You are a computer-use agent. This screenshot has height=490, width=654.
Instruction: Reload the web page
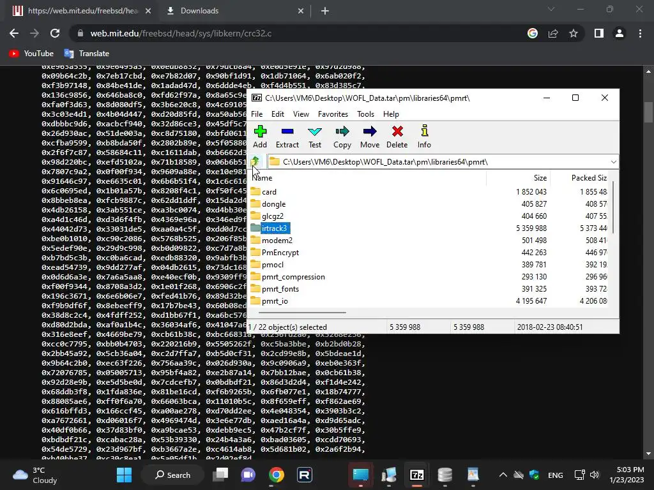click(55, 33)
